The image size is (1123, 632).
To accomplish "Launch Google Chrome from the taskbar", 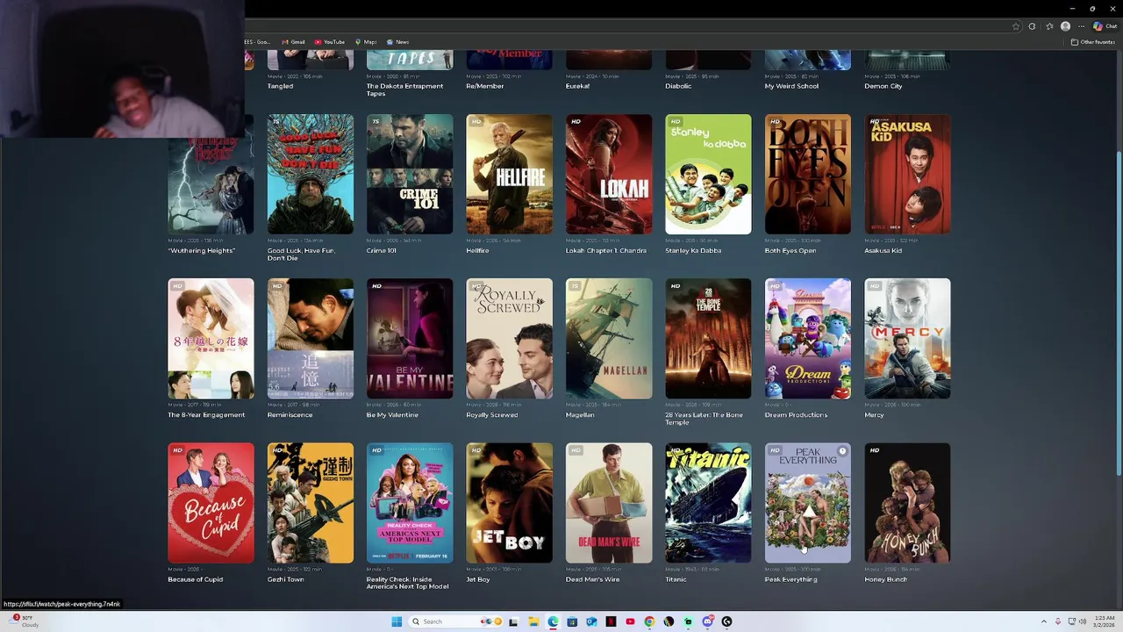I will pyautogui.click(x=649, y=621).
